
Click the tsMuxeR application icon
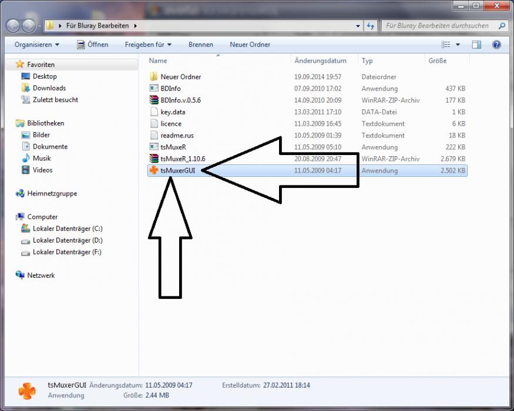click(154, 147)
